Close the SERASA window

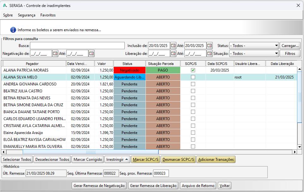coord(298,5)
